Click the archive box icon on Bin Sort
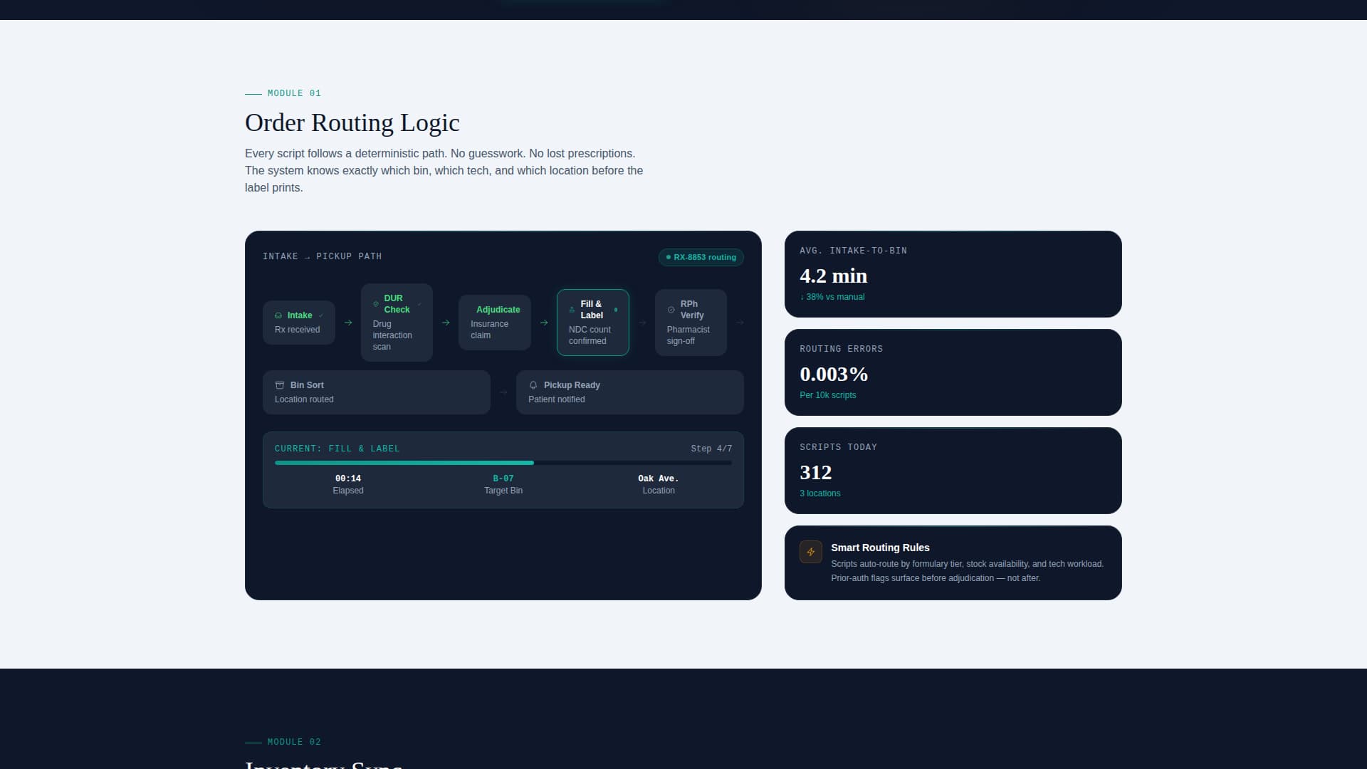Screen dimensions: 1367x769 [x=280, y=385]
